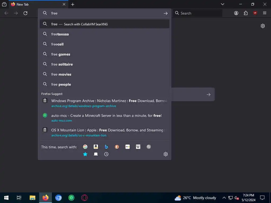Screen dimensions: 271x203
Task: Reload the current page
Action: pyautogui.click(x=25, y=13)
